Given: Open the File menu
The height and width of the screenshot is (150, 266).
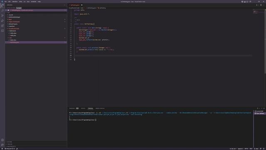Looking at the screenshot, I should click(x=5, y=2).
